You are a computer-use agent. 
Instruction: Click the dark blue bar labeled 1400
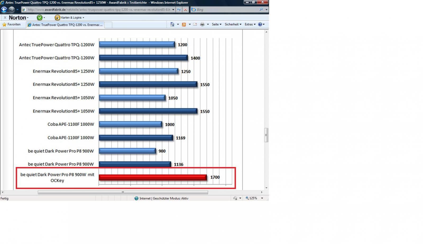[x=143, y=58]
